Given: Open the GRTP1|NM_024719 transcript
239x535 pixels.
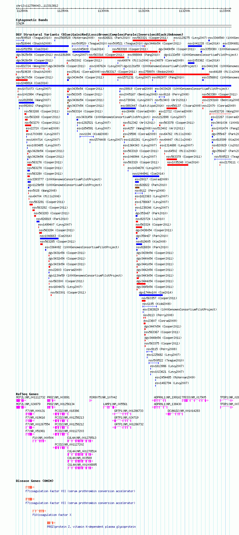Looking at the screenshot, I should [126, 417].
